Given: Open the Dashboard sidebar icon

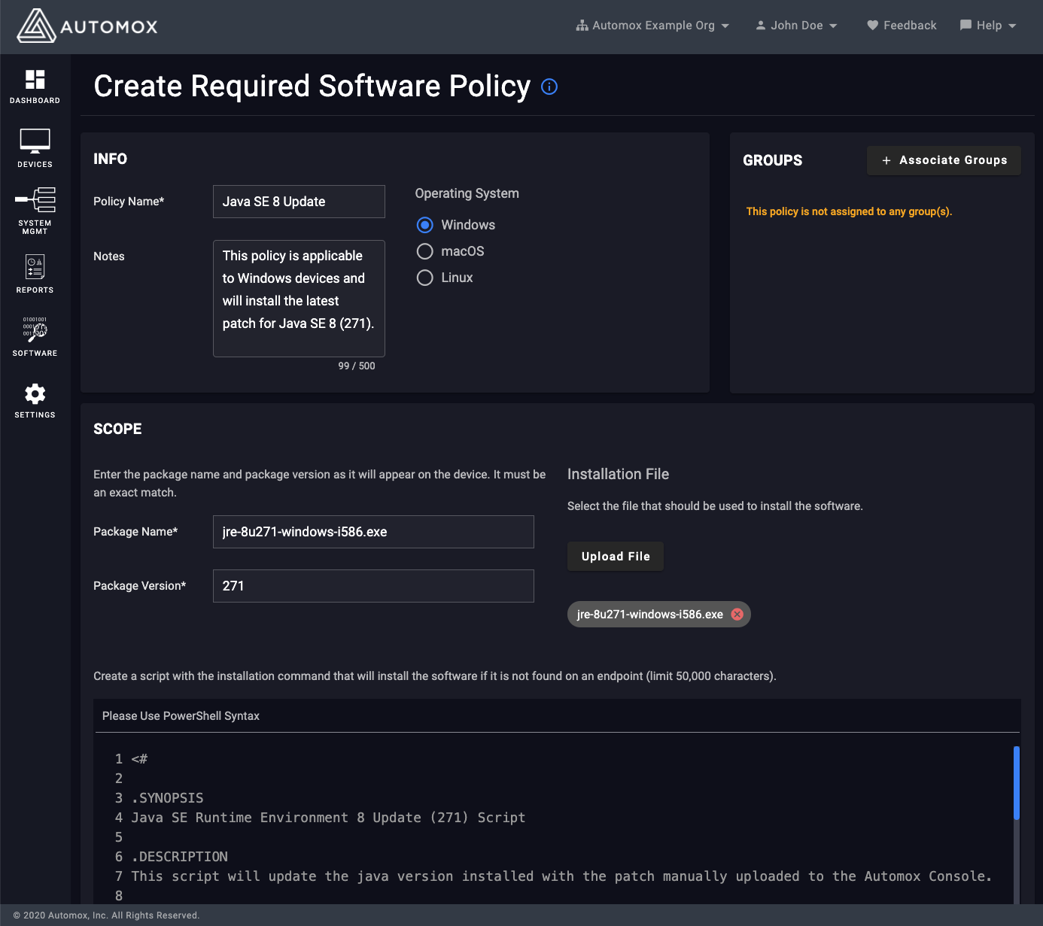Looking at the screenshot, I should (x=35, y=87).
